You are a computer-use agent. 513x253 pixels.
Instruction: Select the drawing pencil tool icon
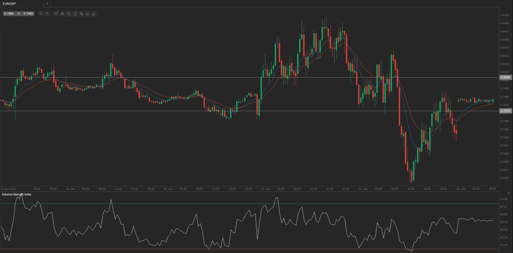(x=94, y=14)
